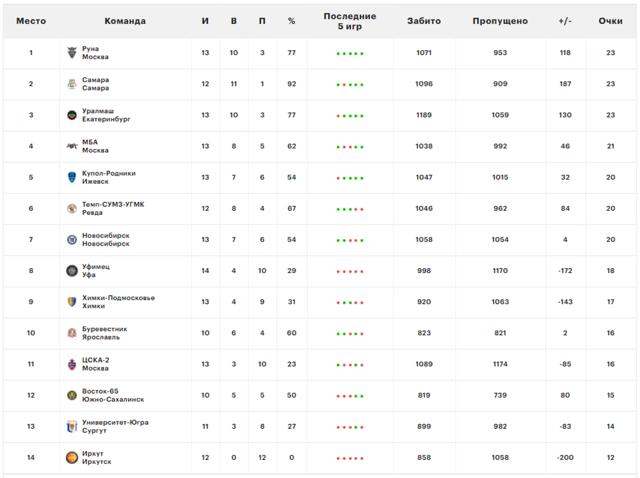Click Самара's point difference 187
The width and height of the screenshot is (640, 478).
tap(565, 84)
